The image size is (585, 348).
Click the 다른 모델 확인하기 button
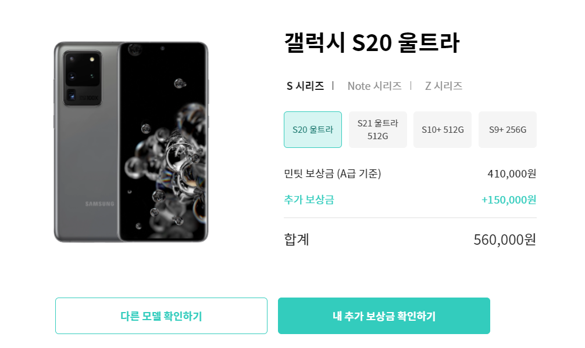pyautogui.click(x=161, y=316)
